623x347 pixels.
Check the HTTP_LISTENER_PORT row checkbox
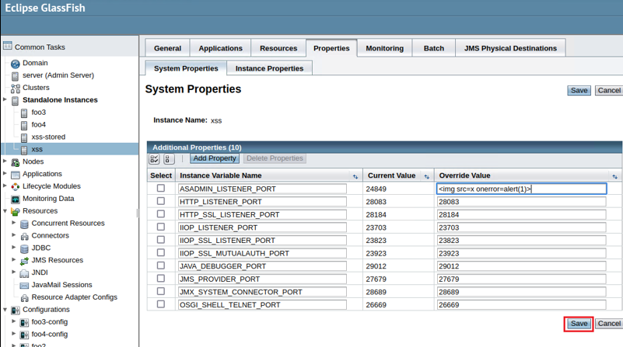160,201
